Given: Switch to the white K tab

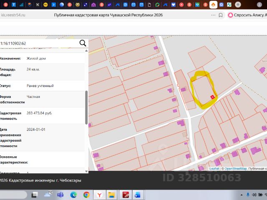Looking at the screenshot, I should [38, 5].
